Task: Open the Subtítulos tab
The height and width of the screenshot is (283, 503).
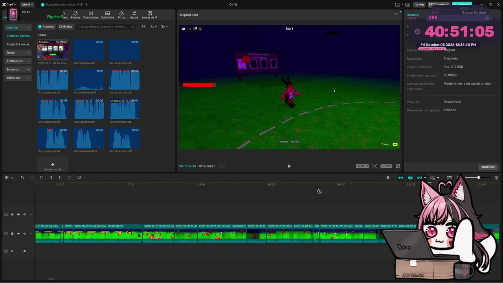Action: pos(108,15)
